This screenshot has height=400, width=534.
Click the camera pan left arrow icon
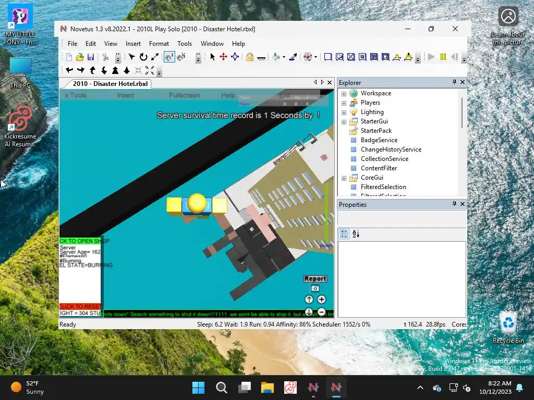tap(69, 70)
